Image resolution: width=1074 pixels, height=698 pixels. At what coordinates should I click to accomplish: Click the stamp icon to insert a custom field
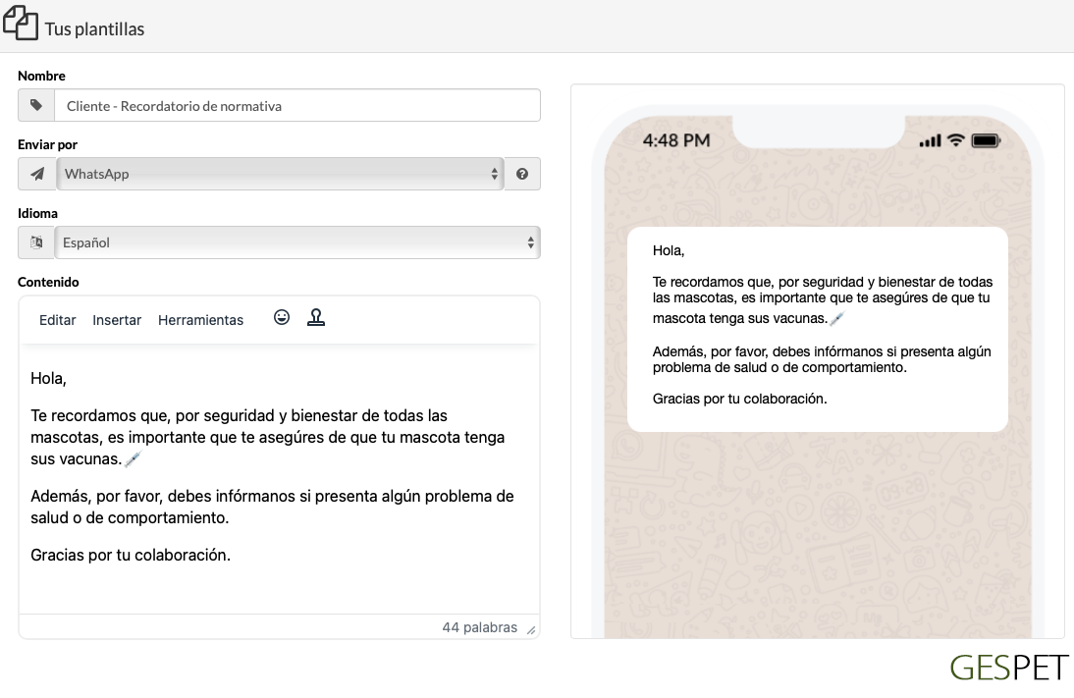(x=316, y=317)
